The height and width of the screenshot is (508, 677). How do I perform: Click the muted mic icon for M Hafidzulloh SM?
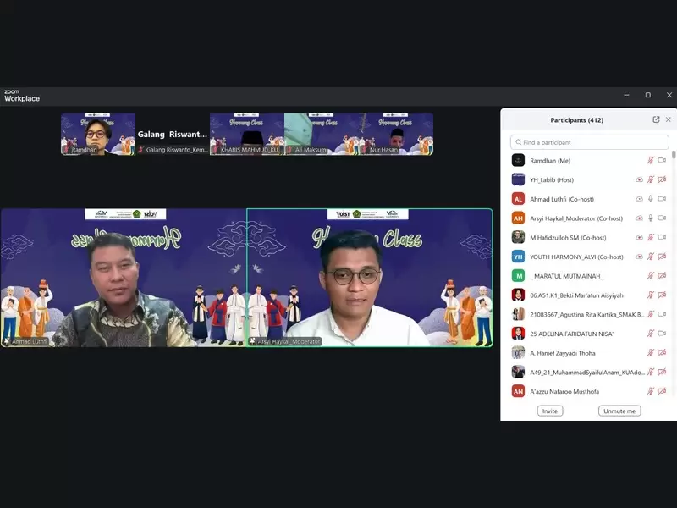[x=649, y=237]
